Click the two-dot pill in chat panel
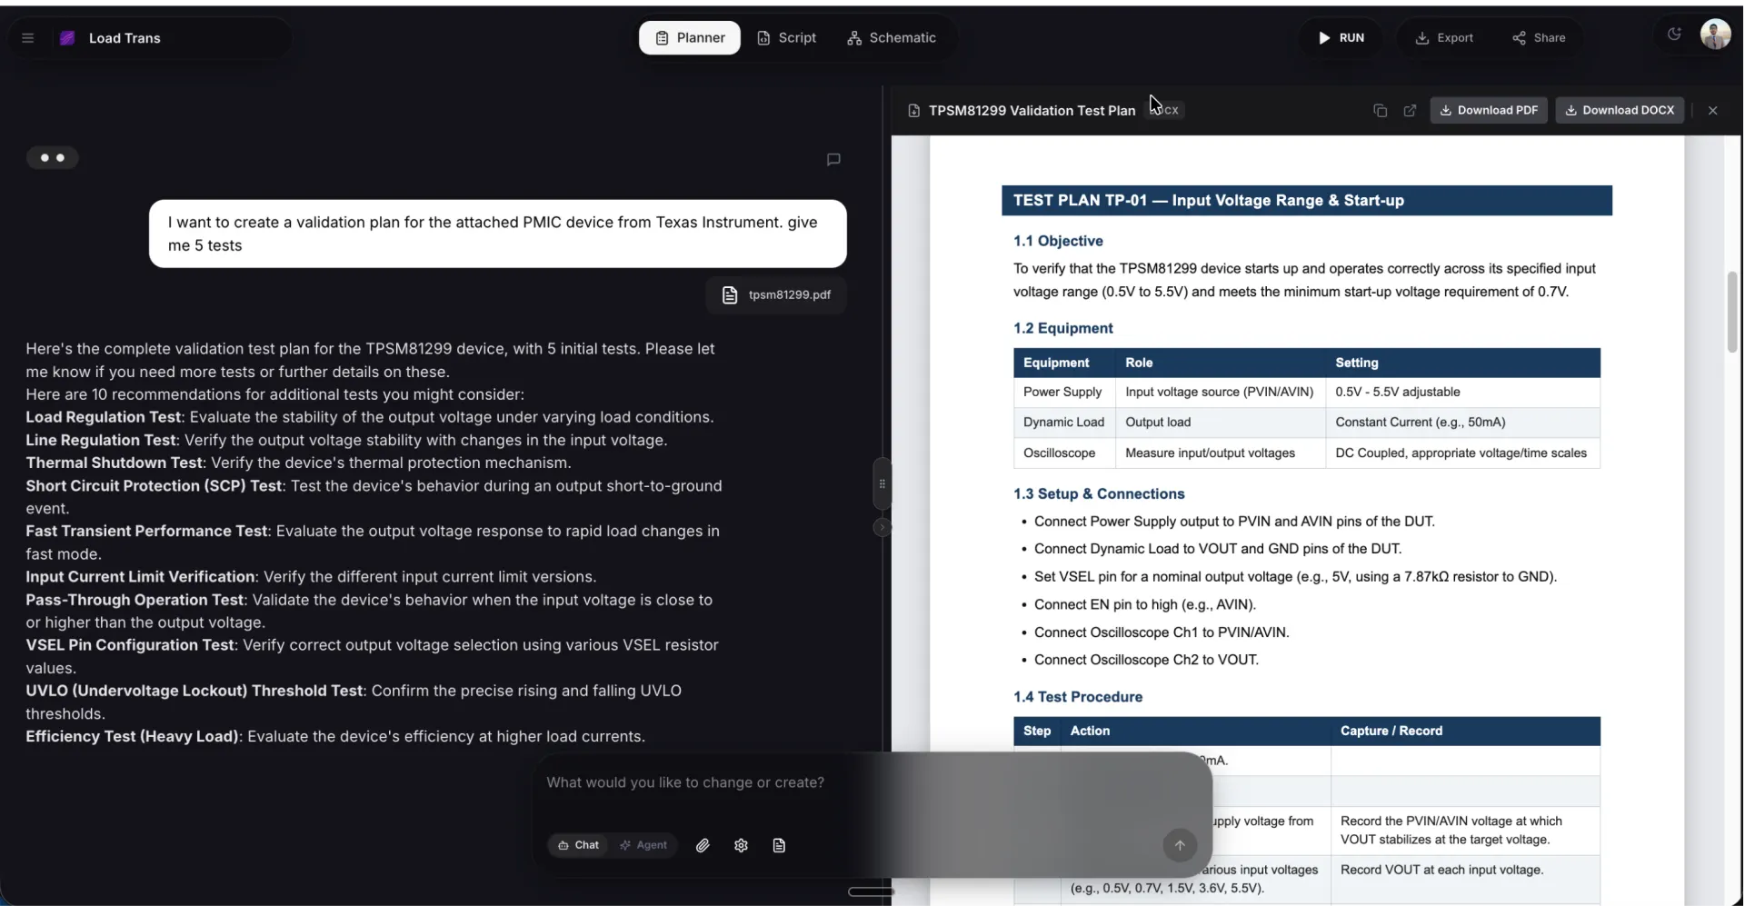The width and height of the screenshot is (1745, 906). [x=53, y=158]
